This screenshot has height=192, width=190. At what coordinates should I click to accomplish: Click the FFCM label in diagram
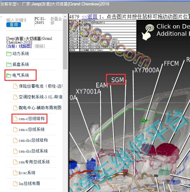171,63
